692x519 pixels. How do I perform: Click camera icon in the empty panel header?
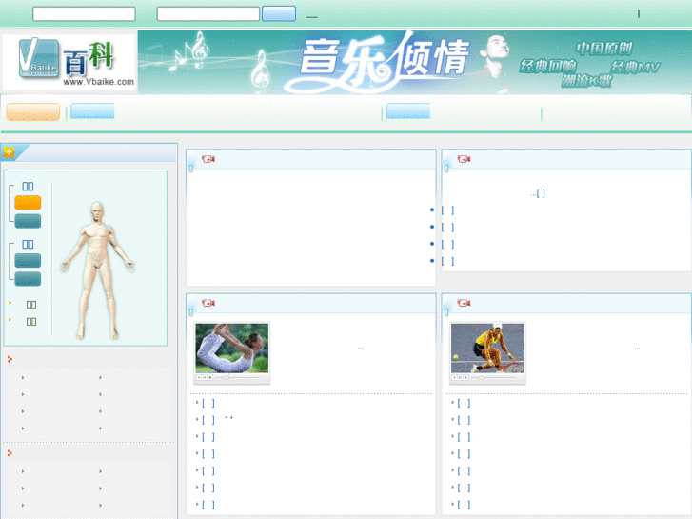click(x=208, y=159)
